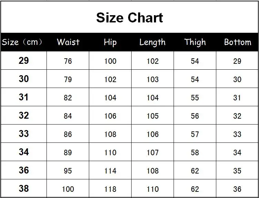Click waist value 95 cell
This screenshot has width=259, height=198.
(68, 170)
